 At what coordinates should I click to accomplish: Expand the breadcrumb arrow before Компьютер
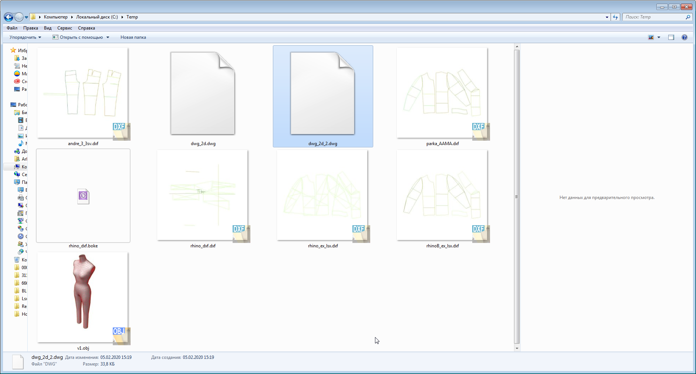[x=40, y=17]
